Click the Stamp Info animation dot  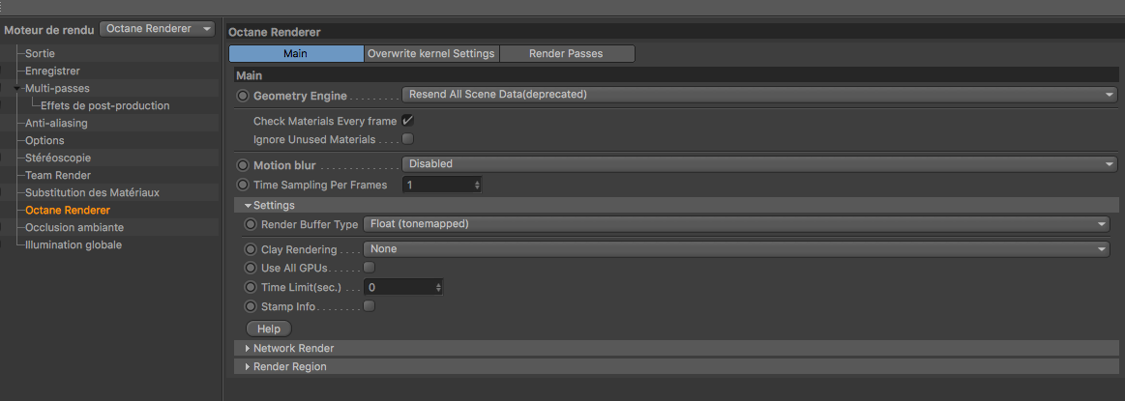(x=251, y=306)
